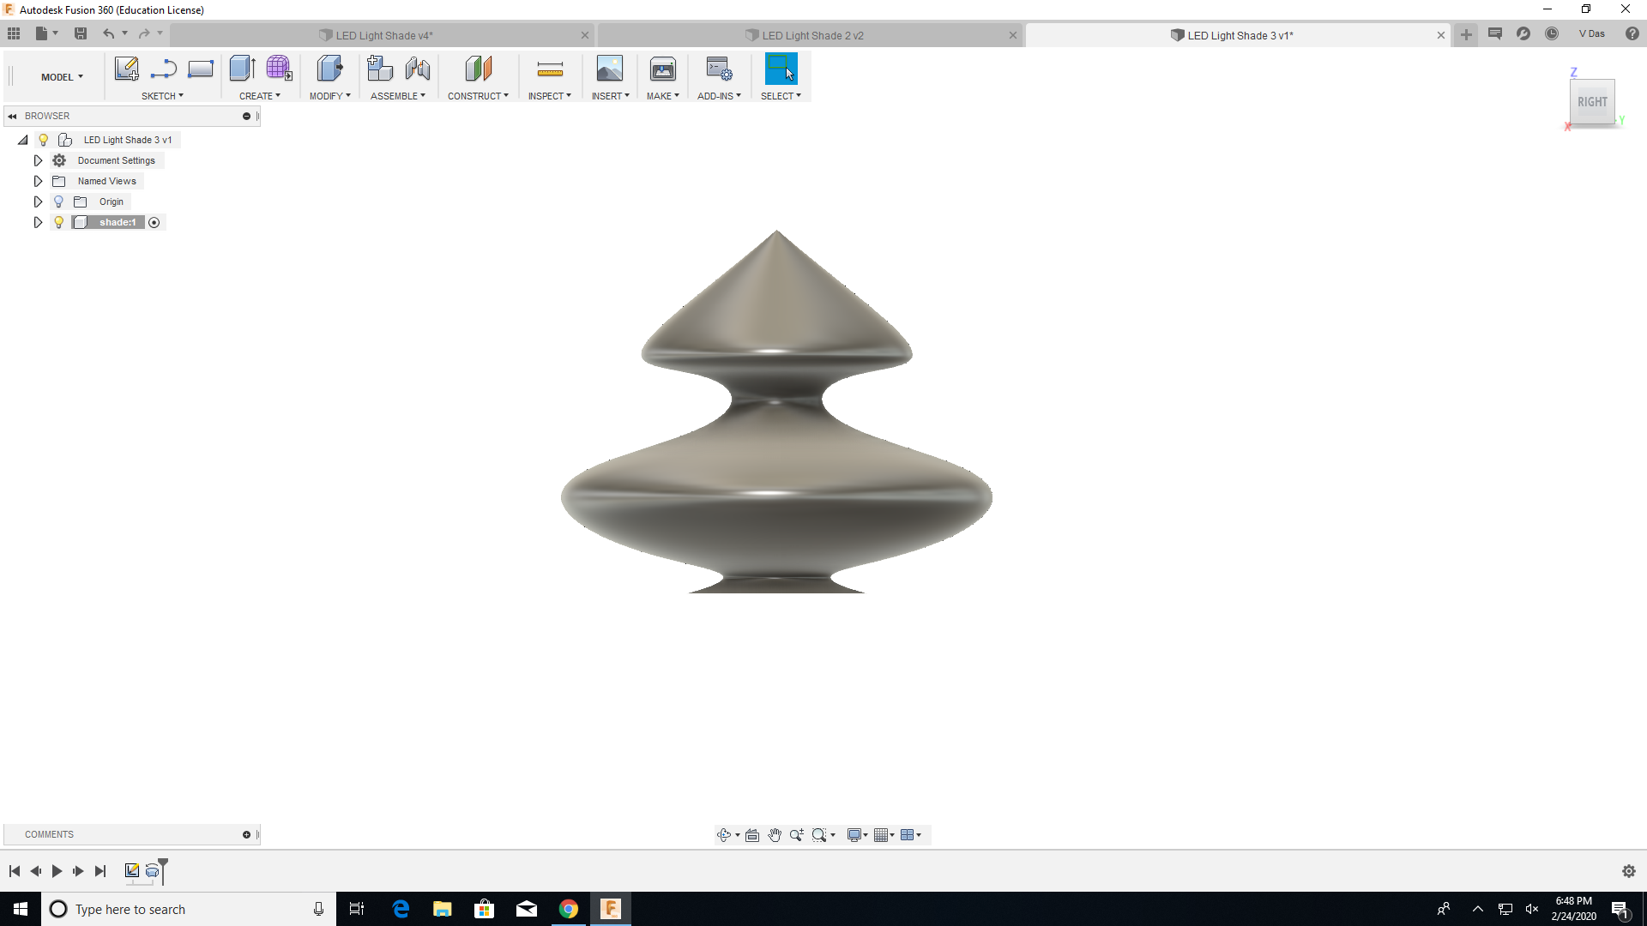Click the 3D Print make icon
The height and width of the screenshot is (926, 1647).
point(662,69)
